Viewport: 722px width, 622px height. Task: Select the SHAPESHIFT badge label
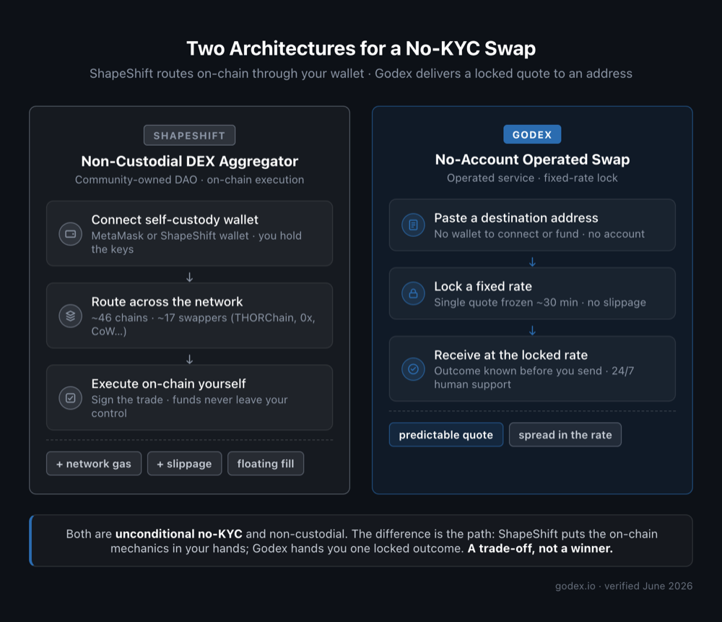189,136
